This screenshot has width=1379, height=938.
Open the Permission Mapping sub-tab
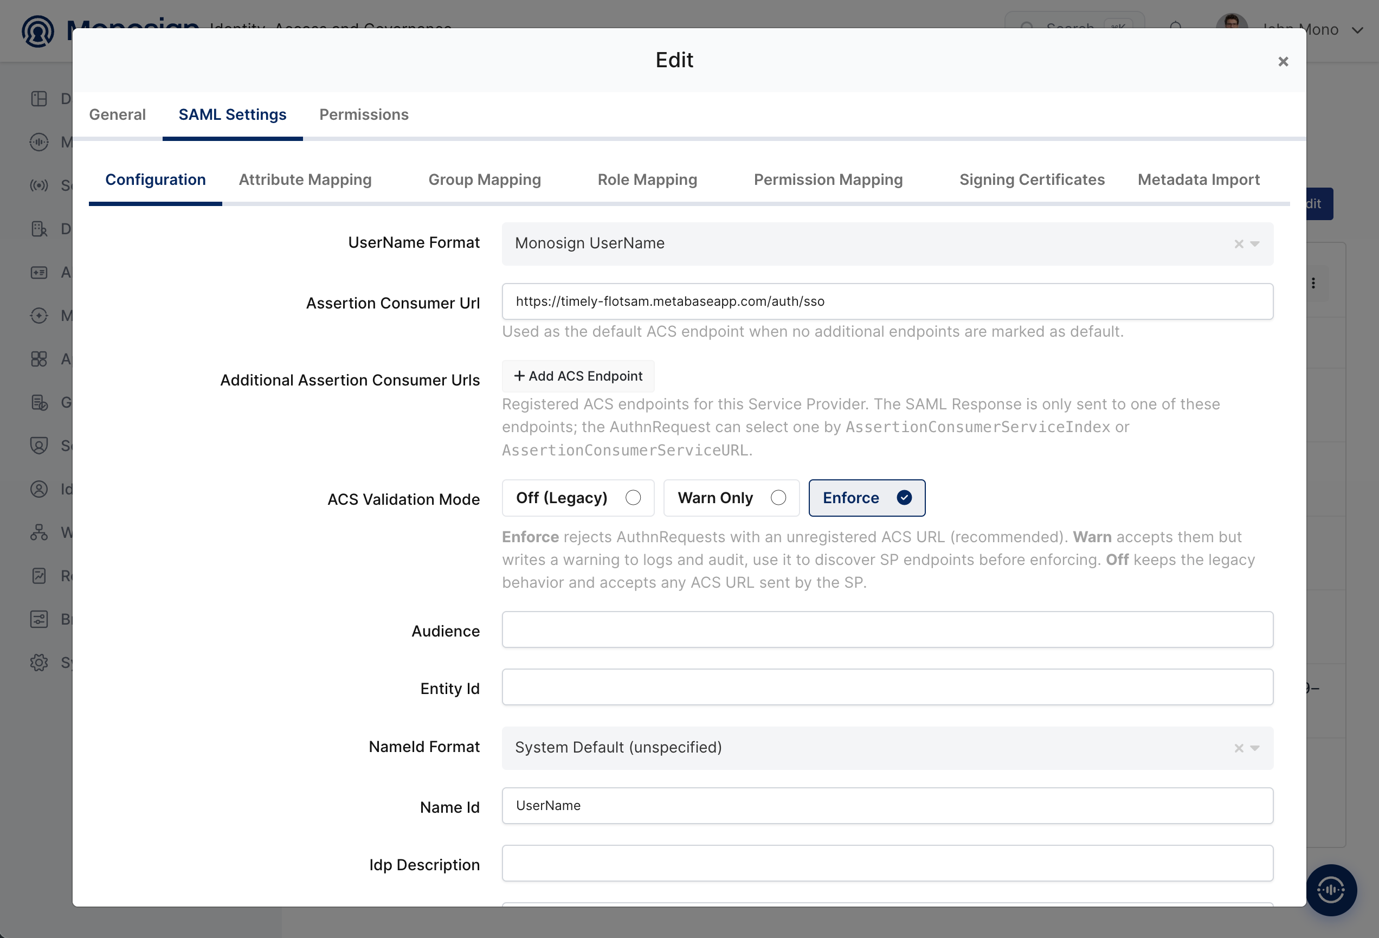828,180
